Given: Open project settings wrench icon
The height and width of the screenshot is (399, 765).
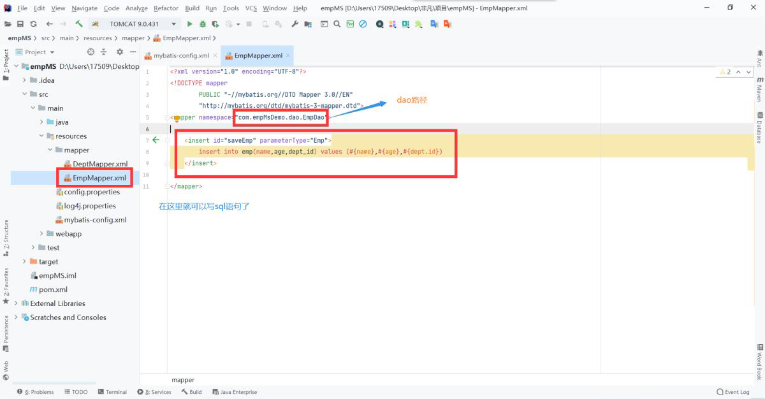Looking at the screenshot, I should click(x=295, y=24).
